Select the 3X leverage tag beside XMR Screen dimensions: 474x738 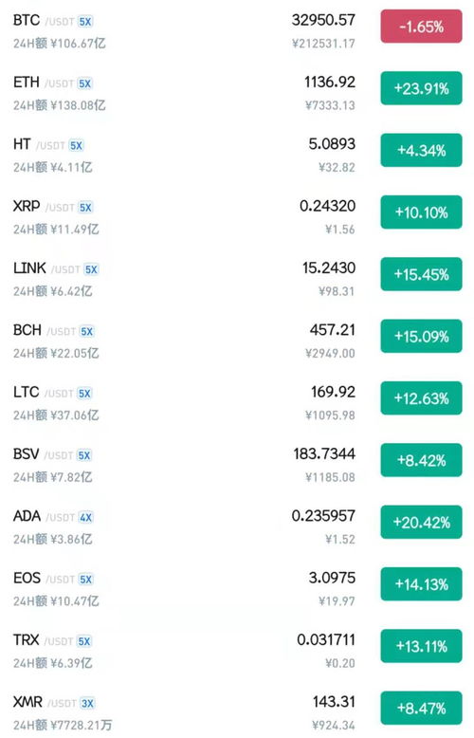pos(87,704)
